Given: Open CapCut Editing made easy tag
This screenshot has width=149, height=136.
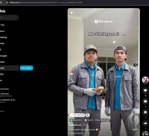Looking at the screenshot, I should [97, 120].
